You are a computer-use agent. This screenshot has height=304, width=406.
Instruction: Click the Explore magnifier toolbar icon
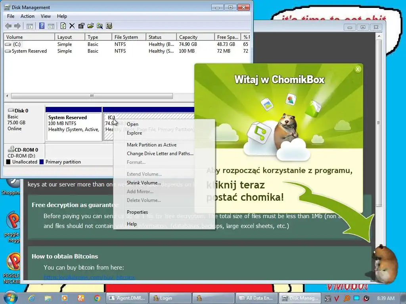click(100, 26)
